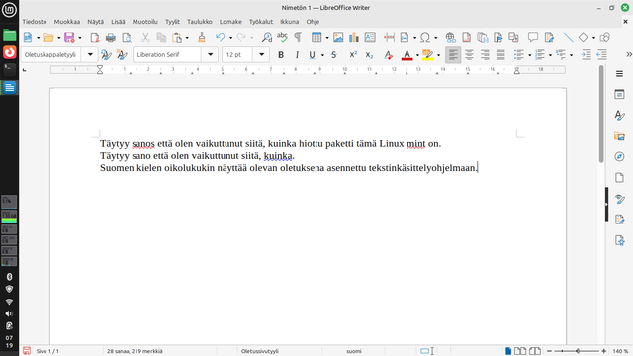
Task: Click the 140 % zoom level
Action: [x=620, y=351]
